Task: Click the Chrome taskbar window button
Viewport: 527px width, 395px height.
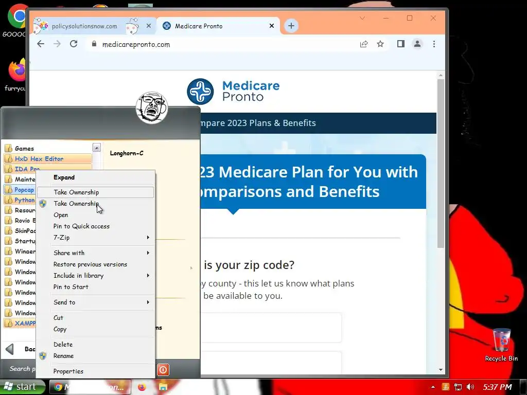Action: coord(90,387)
